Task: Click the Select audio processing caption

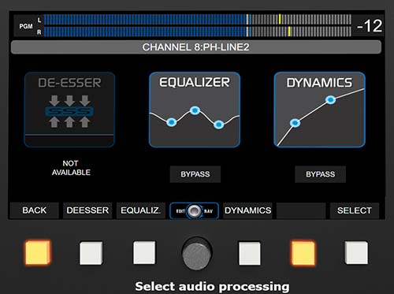Action: pos(212,286)
